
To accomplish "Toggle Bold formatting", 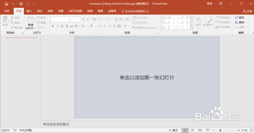I will click(53, 26).
